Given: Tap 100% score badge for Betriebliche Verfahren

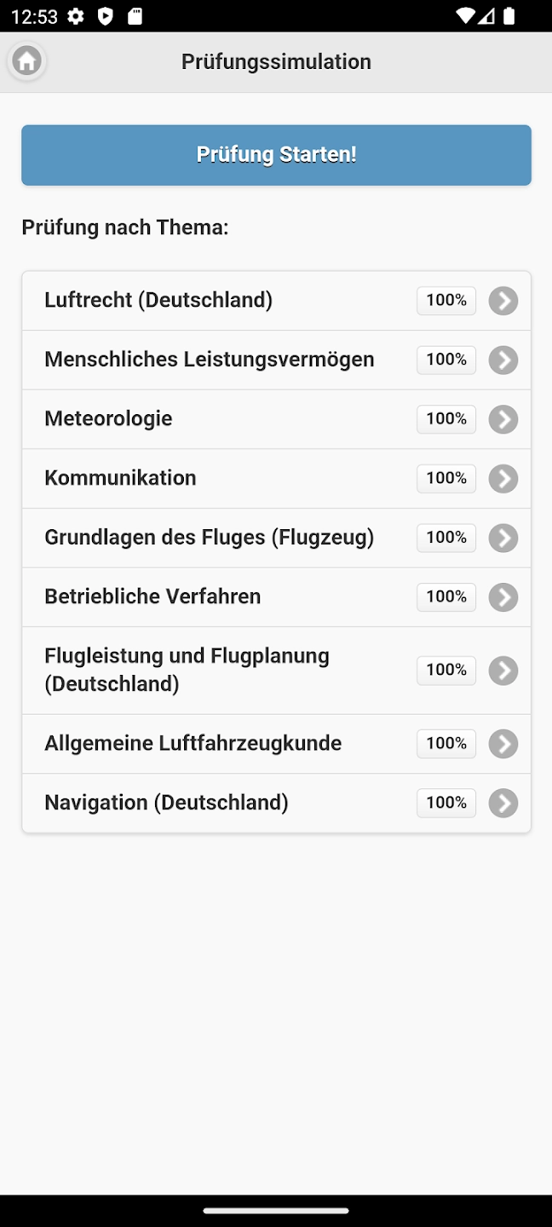Looking at the screenshot, I should pyautogui.click(x=446, y=596).
